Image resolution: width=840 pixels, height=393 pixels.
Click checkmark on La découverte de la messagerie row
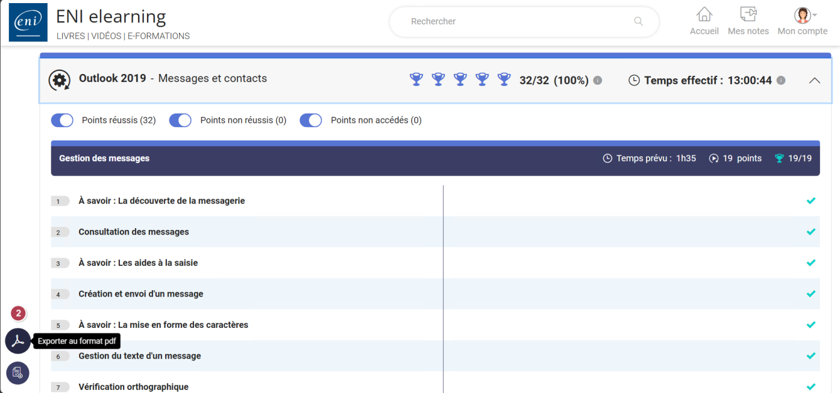coord(810,201)
